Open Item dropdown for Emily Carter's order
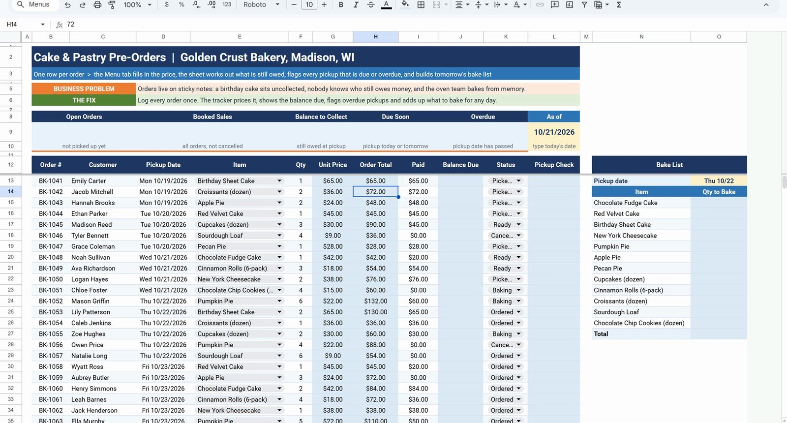This screenshot has width=787, height=423. (x=279, y=181)
